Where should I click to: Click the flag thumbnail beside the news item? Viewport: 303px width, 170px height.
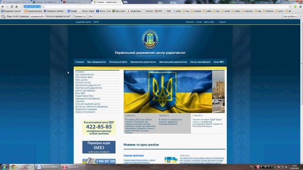click(x=171, y=160)
